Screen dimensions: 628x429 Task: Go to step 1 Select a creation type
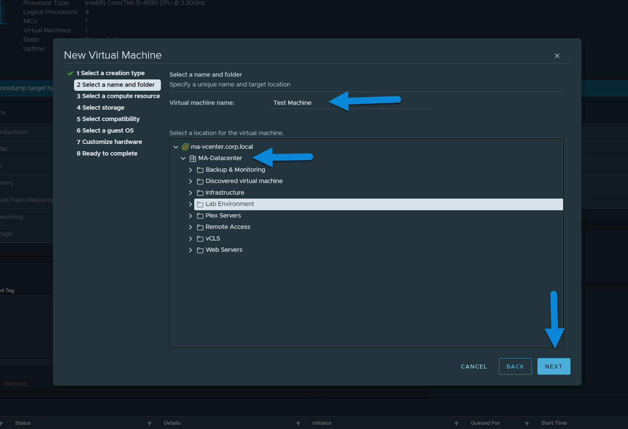(x=110, y=73)
